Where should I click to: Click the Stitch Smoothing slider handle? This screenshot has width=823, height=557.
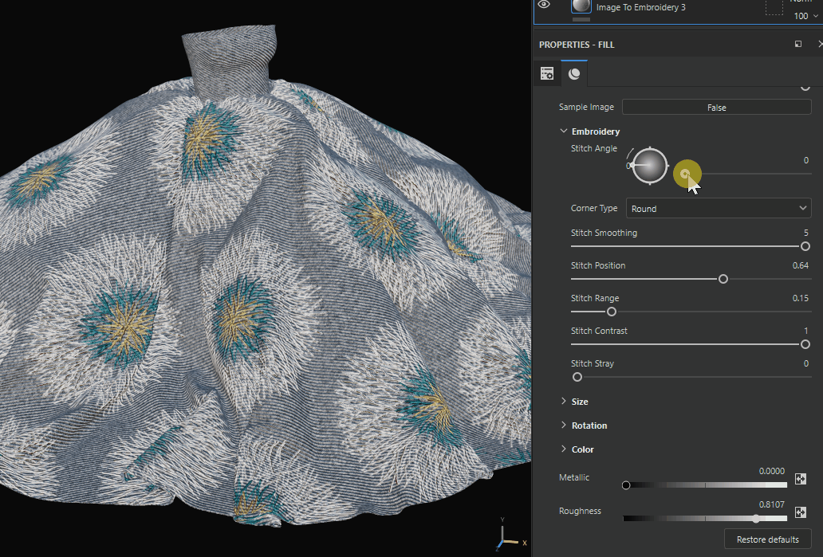pyautogui.click(x=805, y=246)
